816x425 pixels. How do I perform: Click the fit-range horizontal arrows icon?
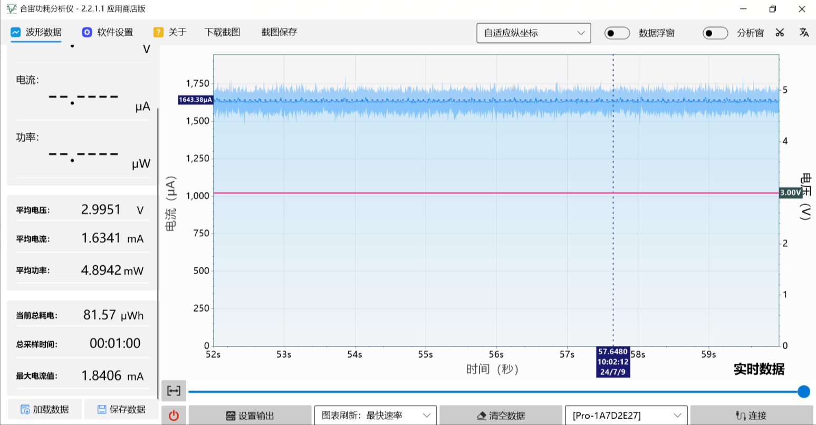click(174, 391)
